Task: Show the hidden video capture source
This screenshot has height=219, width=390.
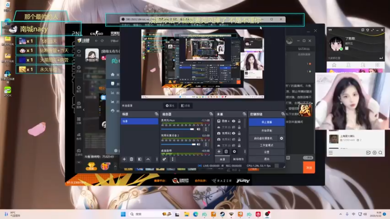Action: 234,139
